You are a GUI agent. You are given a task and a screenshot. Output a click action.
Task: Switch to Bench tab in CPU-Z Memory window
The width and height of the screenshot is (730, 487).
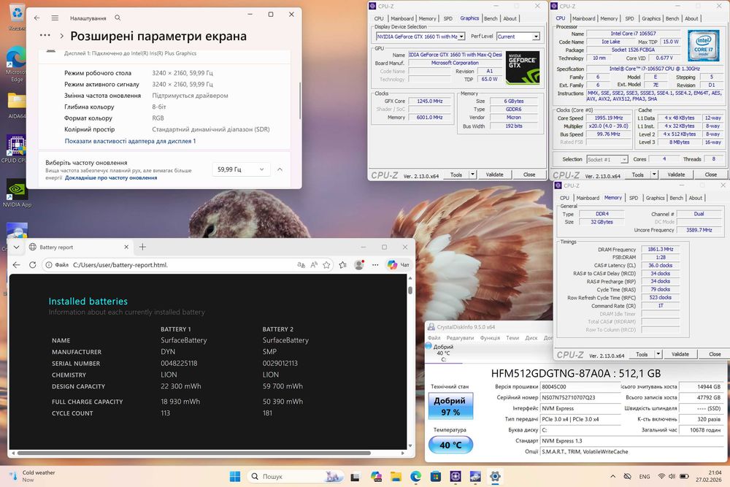coord(677,198)
